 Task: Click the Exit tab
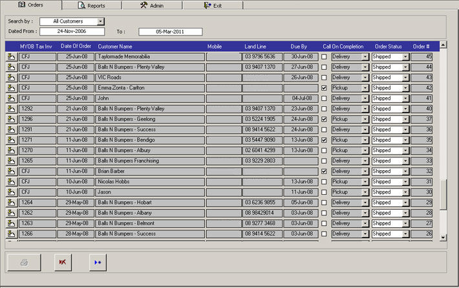point(213,6)
